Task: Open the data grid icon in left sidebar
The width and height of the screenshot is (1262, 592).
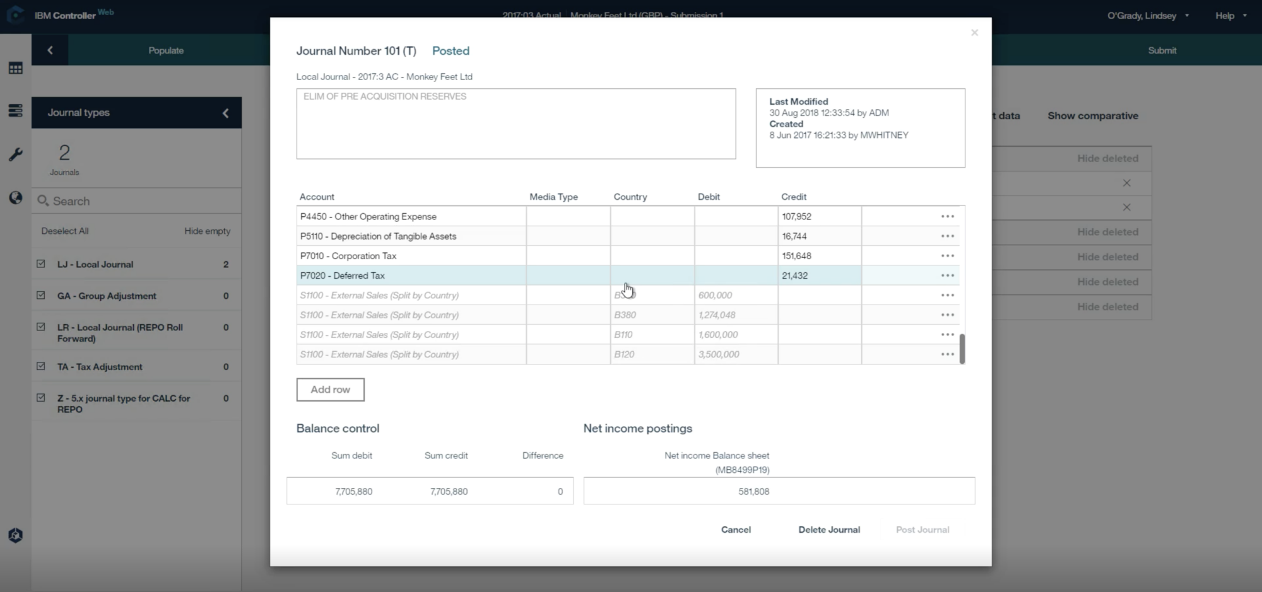Action: coord(16,69)
